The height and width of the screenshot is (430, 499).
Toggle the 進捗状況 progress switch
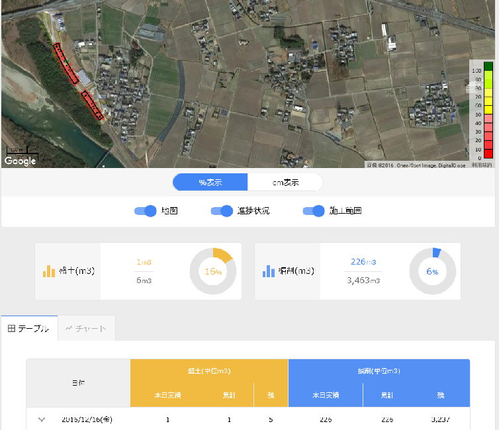(222, 211)
